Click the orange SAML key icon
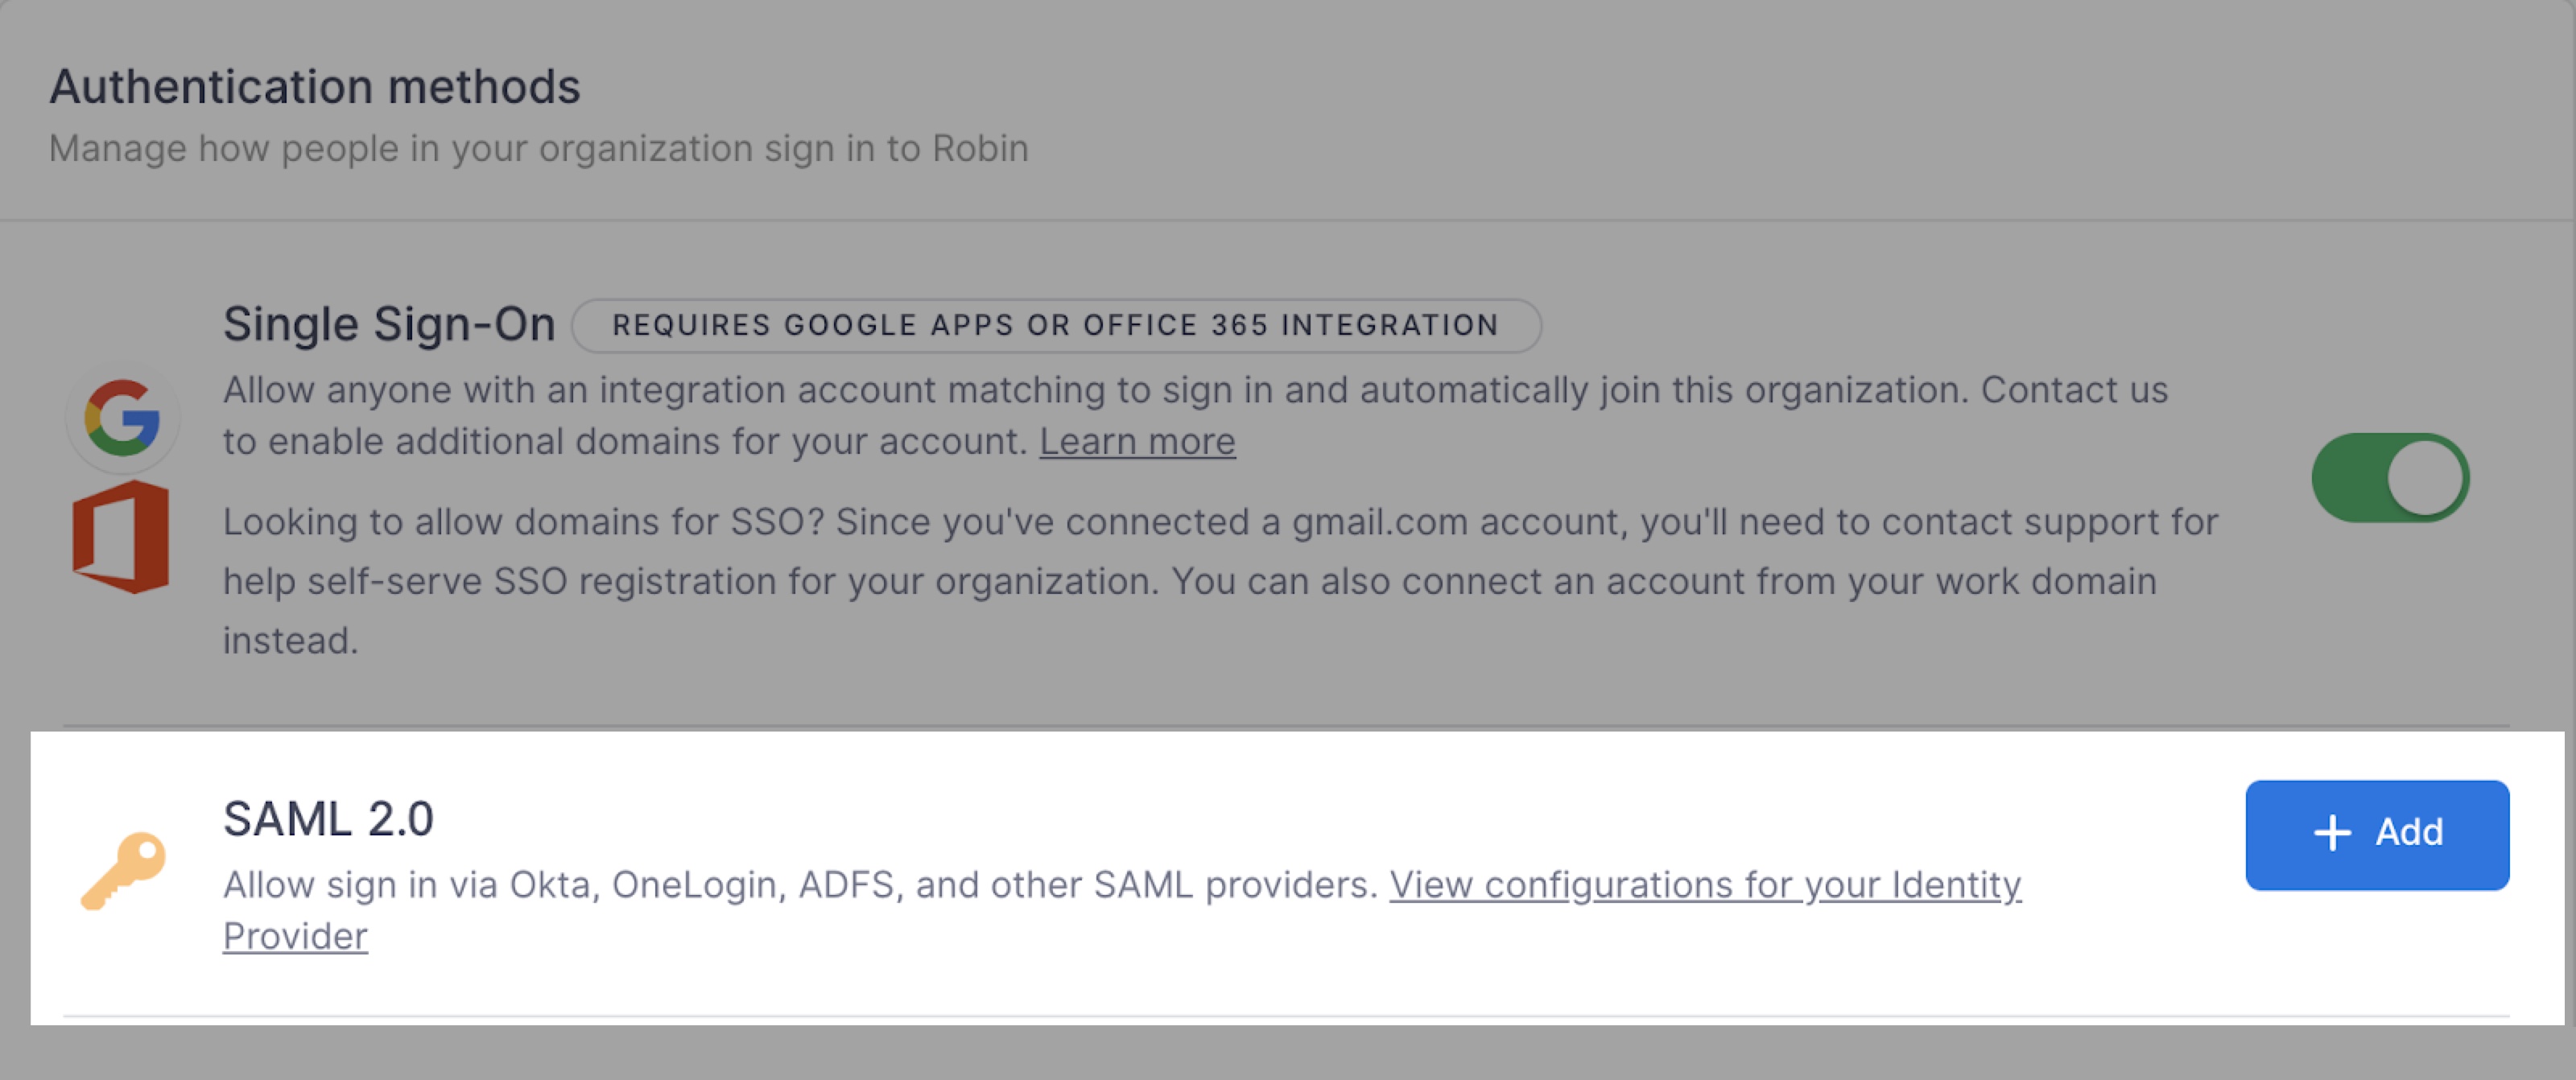The height and width of the screenshot is (1080, 2576). pos(123,871)
